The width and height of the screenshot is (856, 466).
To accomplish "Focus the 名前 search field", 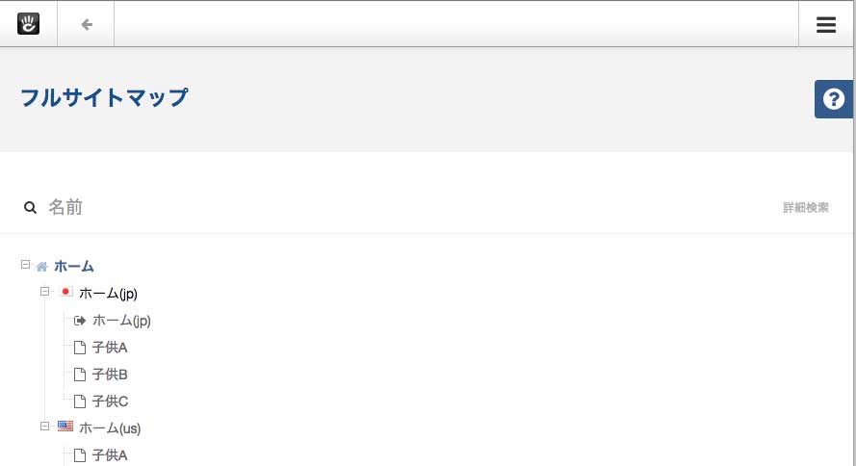I will pyautogui.click(x=415, y=207).
